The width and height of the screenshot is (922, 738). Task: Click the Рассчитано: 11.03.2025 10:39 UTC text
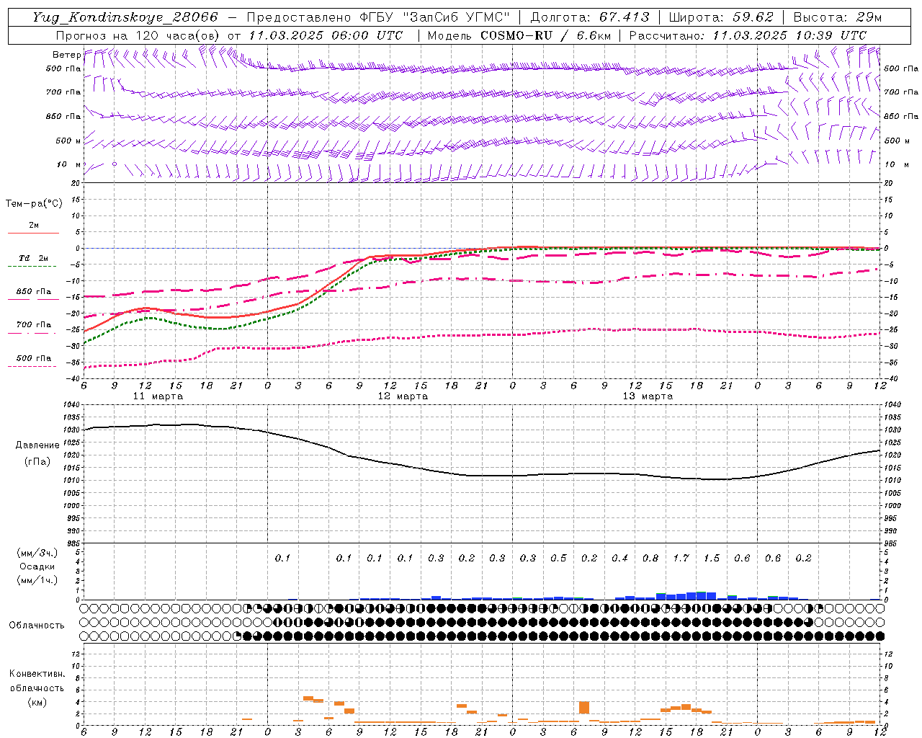[x=748, y=35]
